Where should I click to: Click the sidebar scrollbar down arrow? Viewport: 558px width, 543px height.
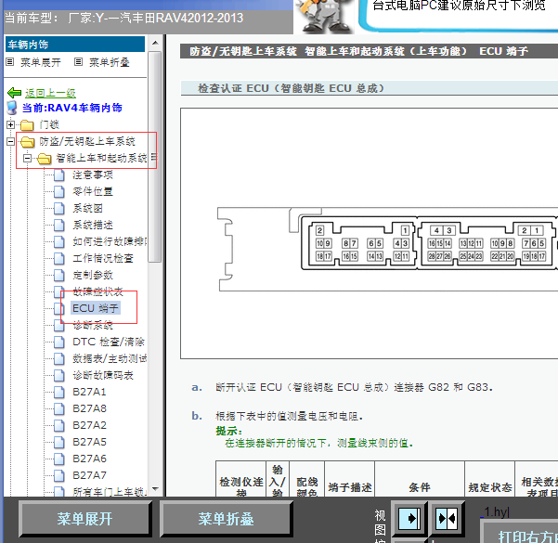click(155, 489)
